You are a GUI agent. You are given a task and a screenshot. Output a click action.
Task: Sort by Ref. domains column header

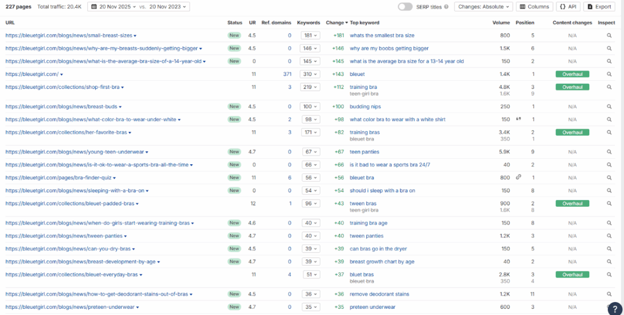276,22
